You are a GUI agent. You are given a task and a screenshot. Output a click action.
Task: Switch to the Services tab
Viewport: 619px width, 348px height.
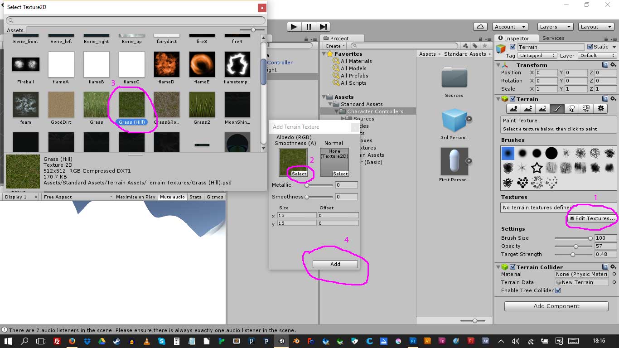click(553, 38)
